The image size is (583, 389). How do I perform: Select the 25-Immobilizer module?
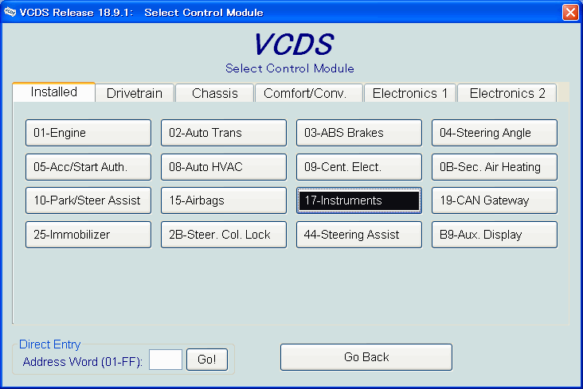(88, 235)
